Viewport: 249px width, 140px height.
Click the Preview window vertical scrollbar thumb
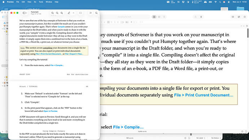99,58
